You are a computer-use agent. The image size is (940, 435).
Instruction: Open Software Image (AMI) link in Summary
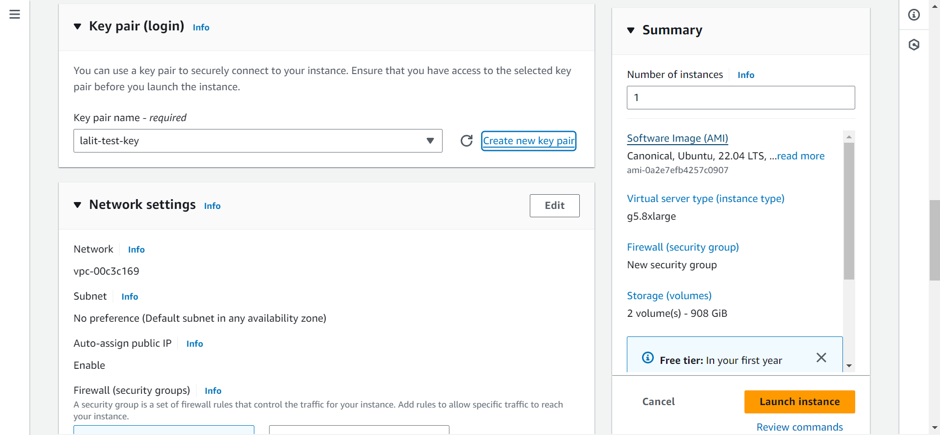tap(677, 138)
